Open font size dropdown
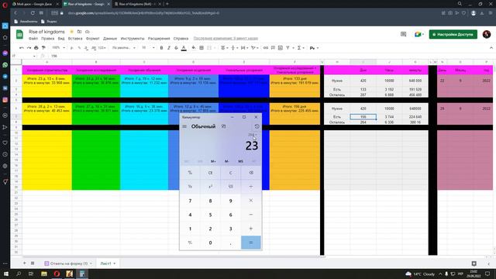 [x=148, y=48]
